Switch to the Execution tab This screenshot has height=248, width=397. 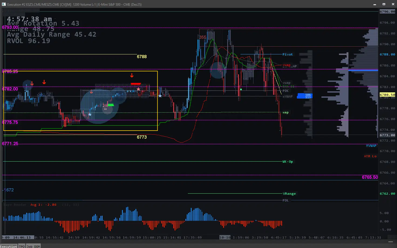(8, 246)
